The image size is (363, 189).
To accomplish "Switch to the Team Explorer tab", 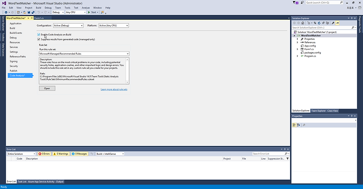I will click(318, 111).
